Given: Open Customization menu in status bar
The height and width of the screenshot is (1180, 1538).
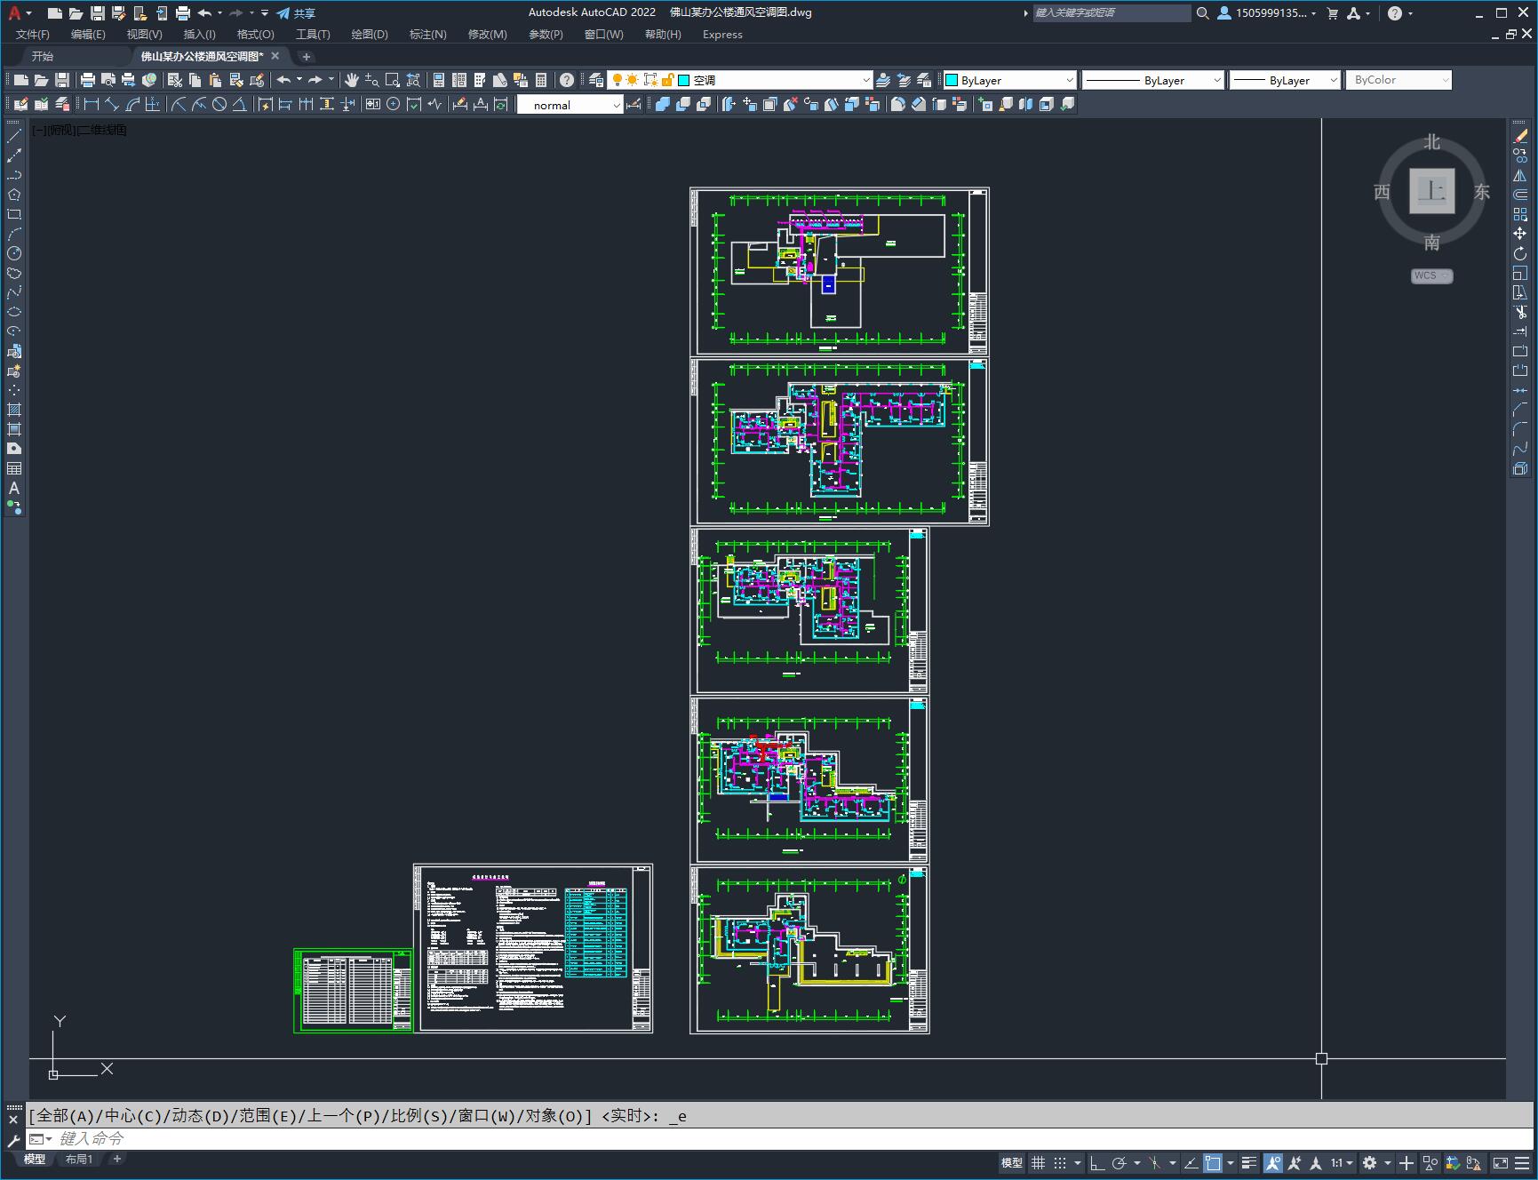Looking at the screenshot, I should 1521,1163.
